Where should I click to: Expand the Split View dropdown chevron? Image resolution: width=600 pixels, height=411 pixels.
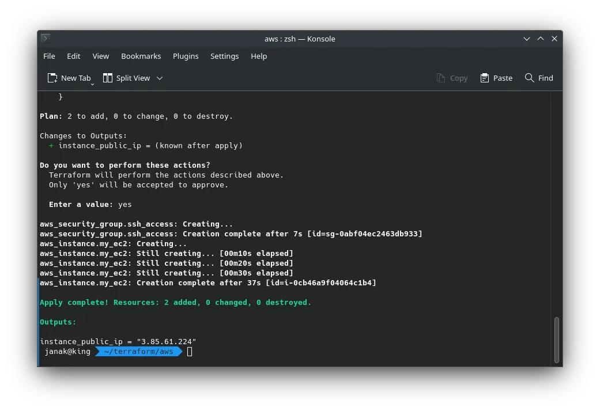coord(159,78)
